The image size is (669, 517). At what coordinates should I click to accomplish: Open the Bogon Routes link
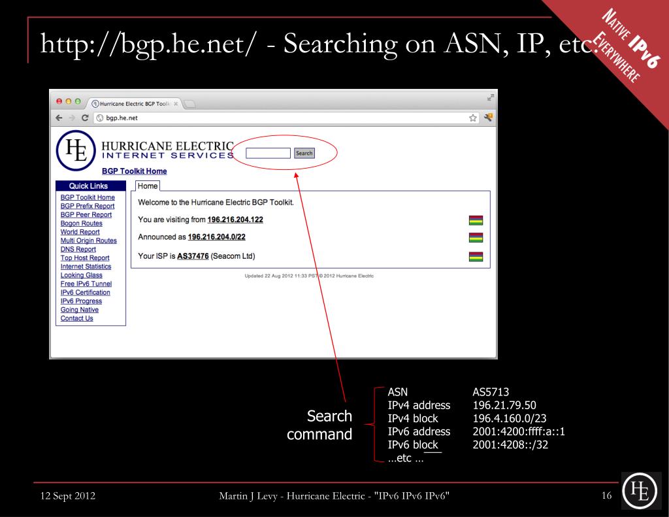[81, 224]
